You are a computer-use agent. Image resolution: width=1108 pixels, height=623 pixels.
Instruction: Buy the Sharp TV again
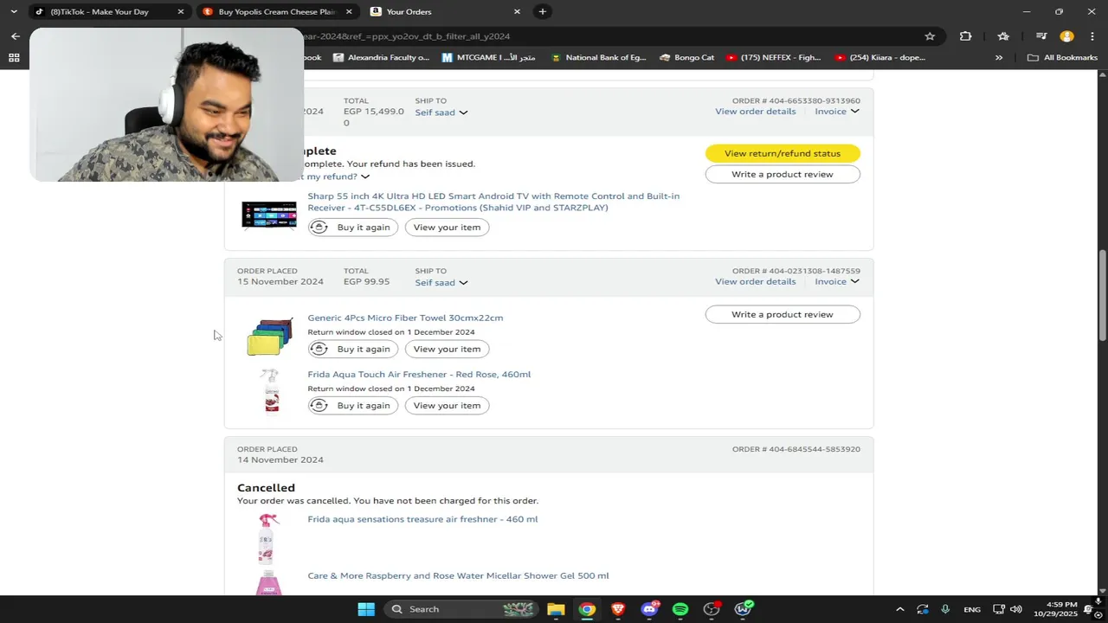pos(353,228)
